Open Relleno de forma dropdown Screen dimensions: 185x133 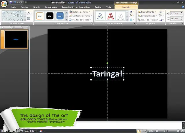[x=80, y=12]
